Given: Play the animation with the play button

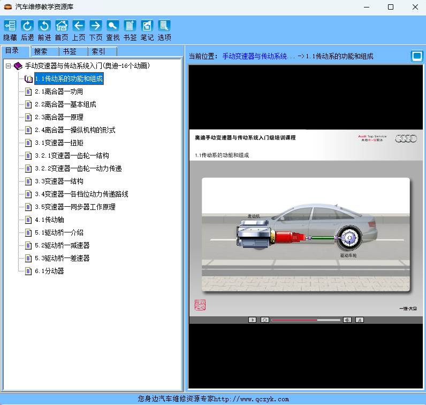Looking at the screenshot, I should pyautogui.click(x=252, y=320).
